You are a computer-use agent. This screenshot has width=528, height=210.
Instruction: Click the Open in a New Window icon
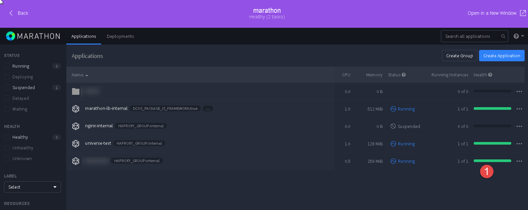(x=523, y=13)
